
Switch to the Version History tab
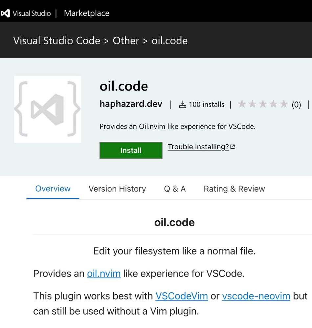[117, 189]
